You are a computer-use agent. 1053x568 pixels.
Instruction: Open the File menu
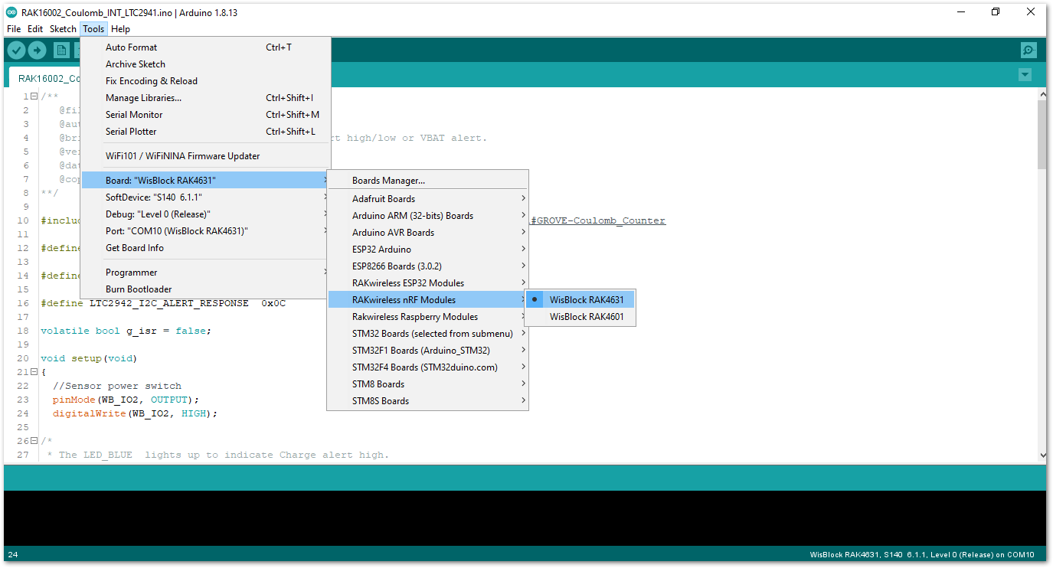coord(14,29)
